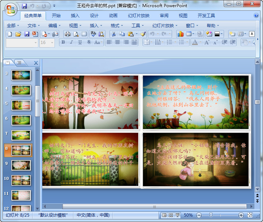Click the Open folder icon
Screen dimensions: 263x222
tap(18, 34)
